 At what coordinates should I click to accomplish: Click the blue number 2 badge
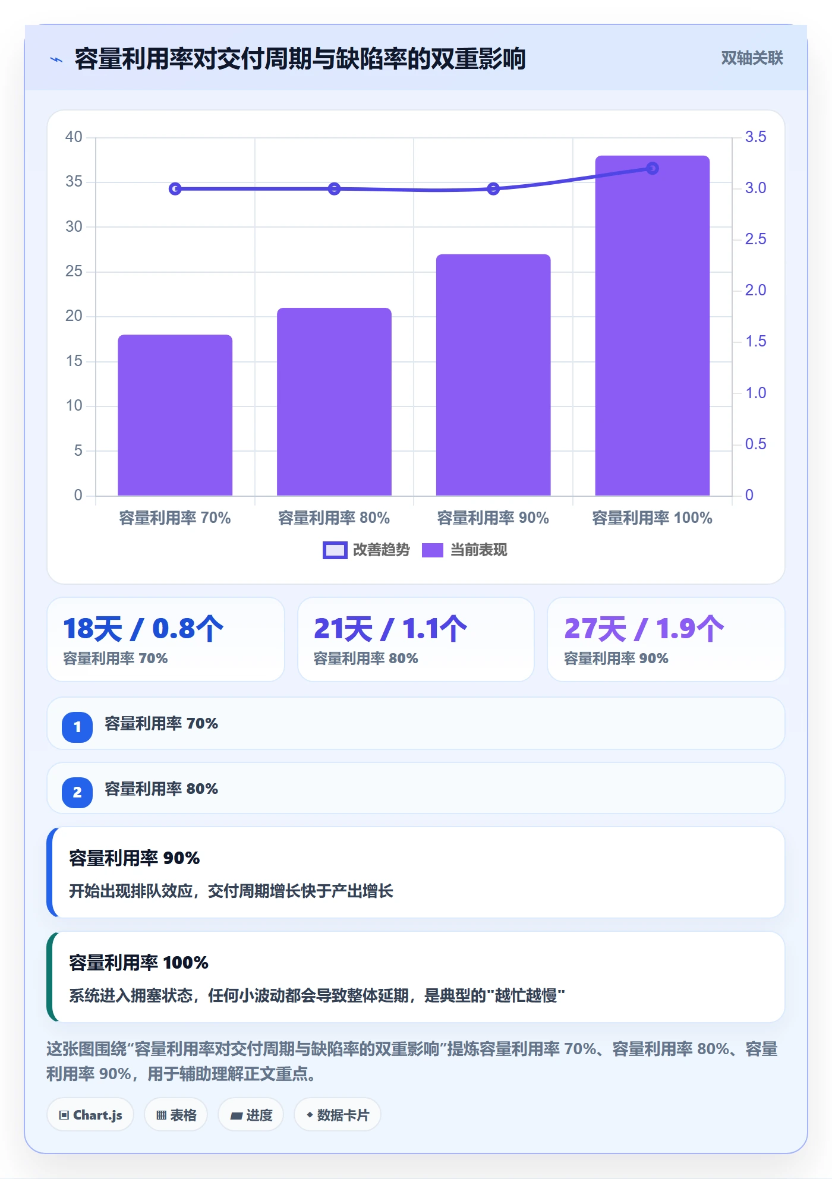(77, 792)
